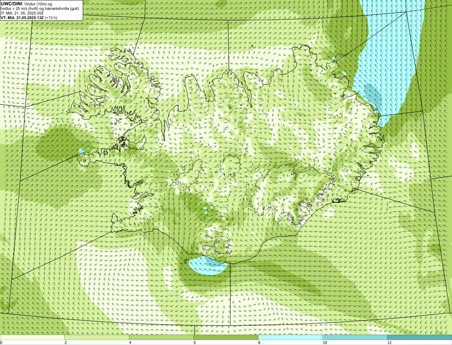Click the small cyan patch at the western peninsula tip
Image resolution: width=452 pixels, height=345 pixels.
point(81,152)
